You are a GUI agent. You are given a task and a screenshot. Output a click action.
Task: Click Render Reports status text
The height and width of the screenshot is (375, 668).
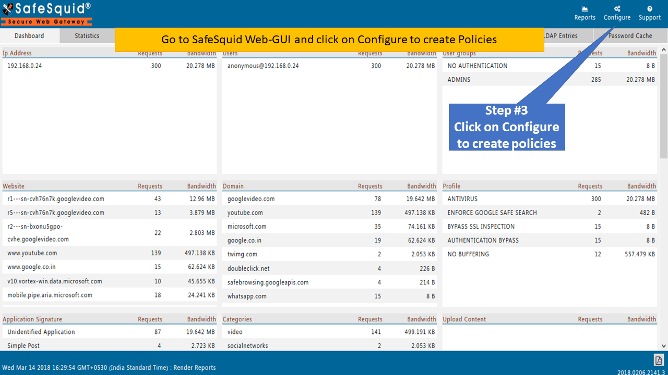pyautogui.click(x=195, y=368)
